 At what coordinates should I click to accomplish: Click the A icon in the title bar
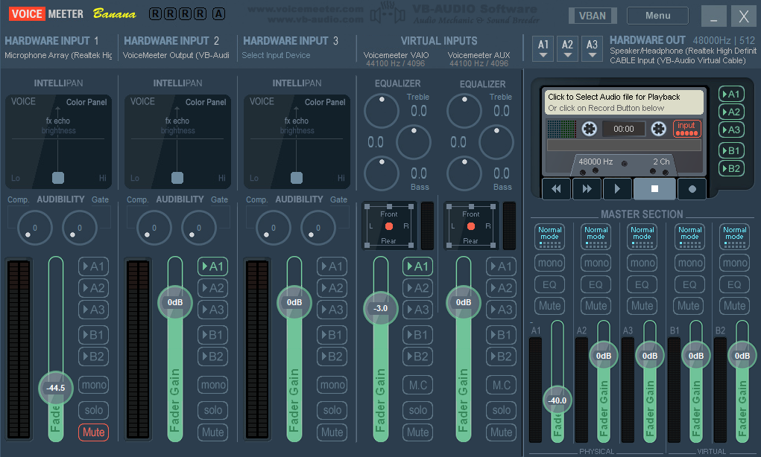pyautogui.click(x=219, y=14)
